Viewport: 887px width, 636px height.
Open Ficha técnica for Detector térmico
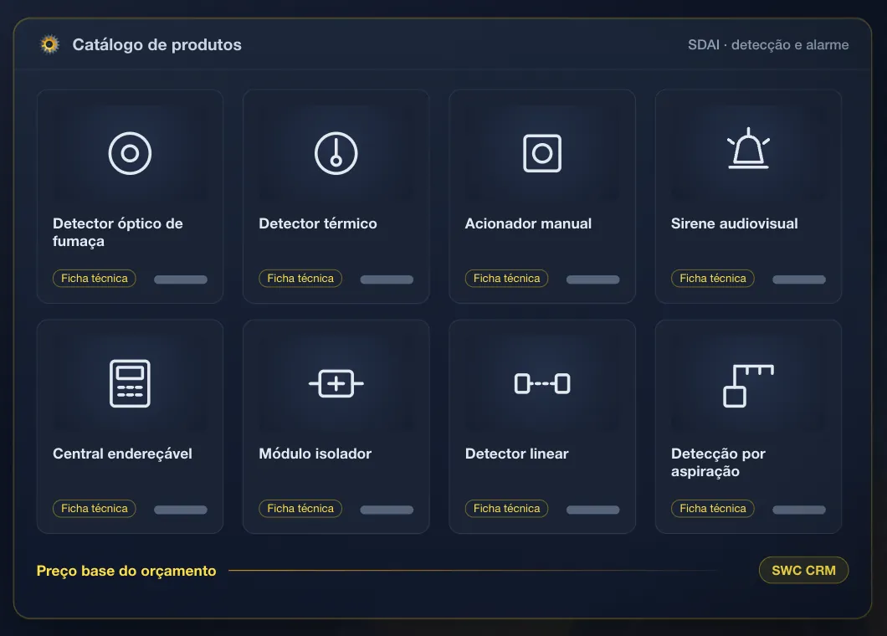pyautogui.click(x=300, y=279)
